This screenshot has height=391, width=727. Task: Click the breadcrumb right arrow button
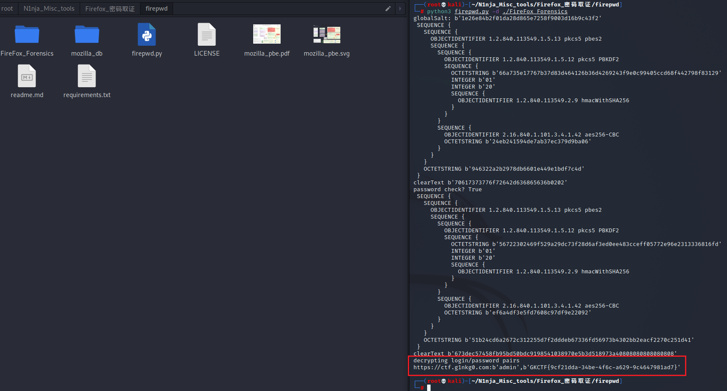tap(401, 9)
